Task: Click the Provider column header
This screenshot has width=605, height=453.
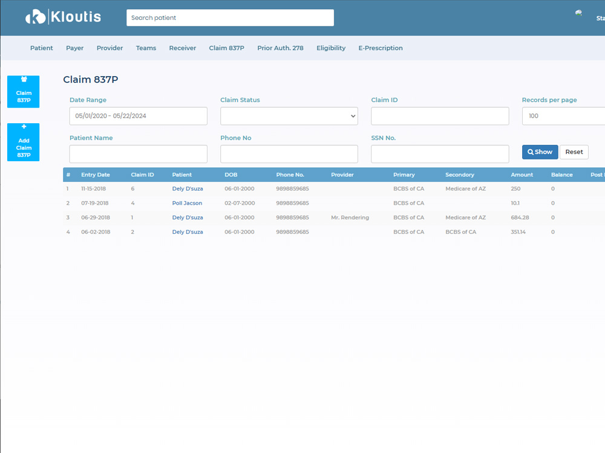Action: point(342,175)
